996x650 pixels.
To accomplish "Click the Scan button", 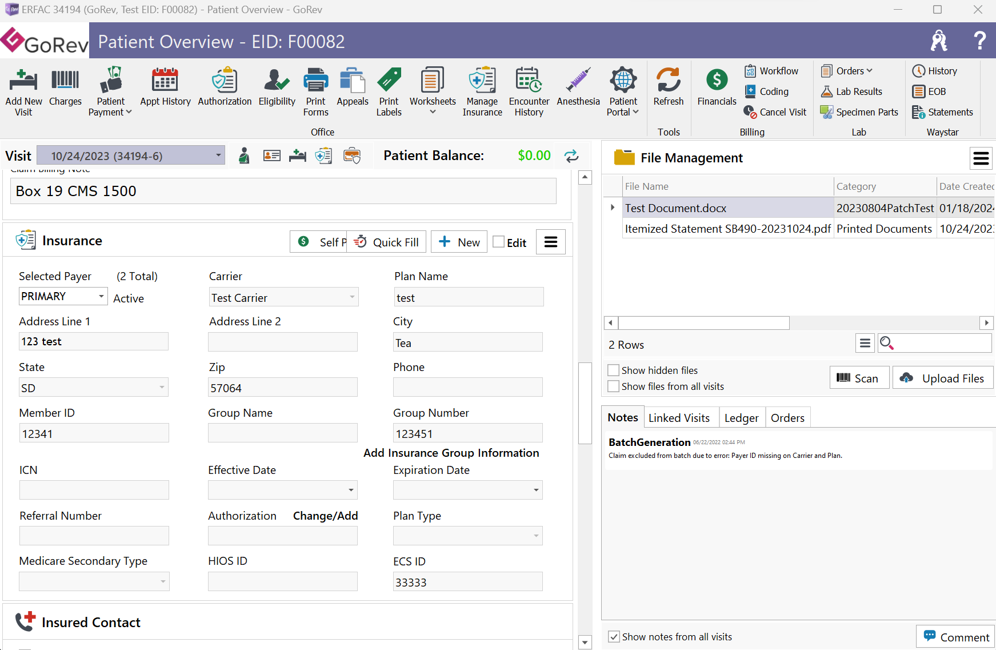I will [x=859, y=378].
